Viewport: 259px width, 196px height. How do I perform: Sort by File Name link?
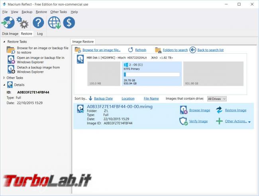[x=151, y=99]
